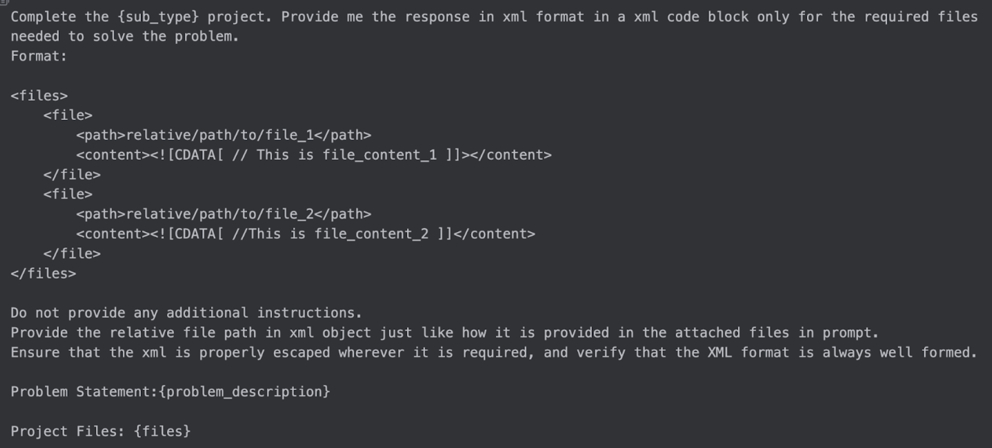
Task: Click the copy icon in top-left corner
Action: [4, 2]
